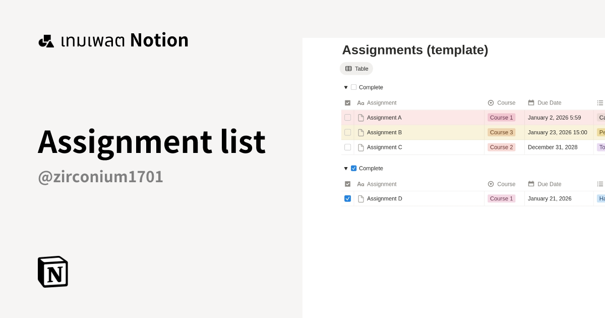Open Course column header in first group

click(502, 103)
